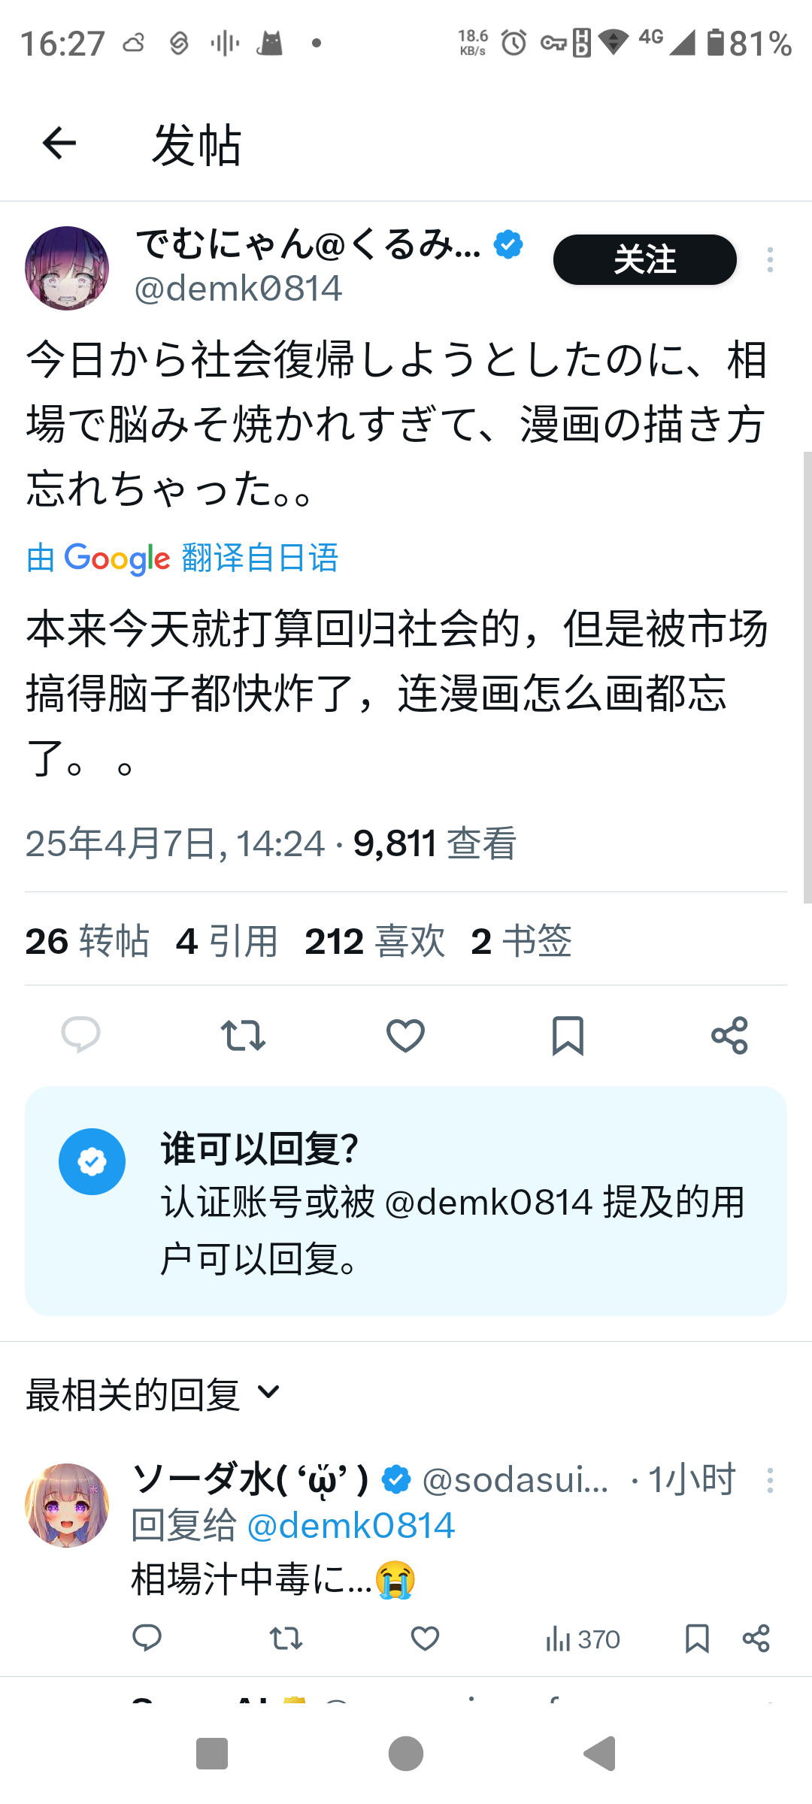
Task: Reply to the sodasui comment
Action: [147, 1638]
